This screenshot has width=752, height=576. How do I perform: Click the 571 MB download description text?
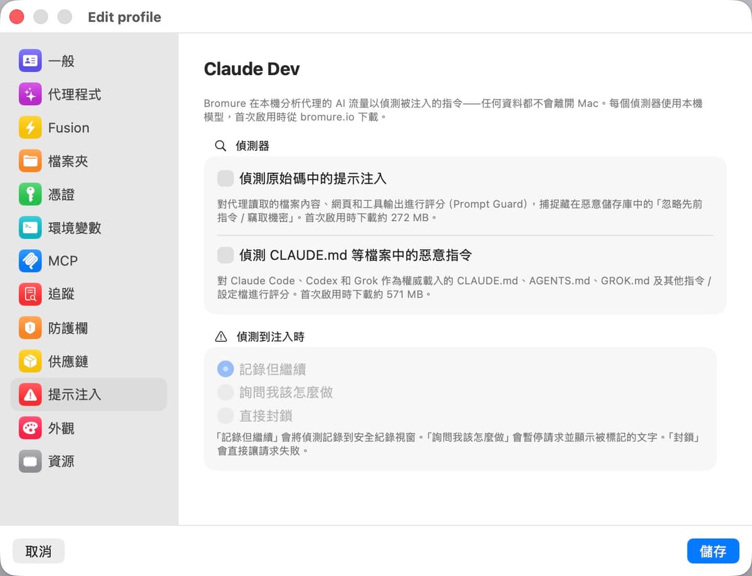pyautogui.click(x=464, y=287)
